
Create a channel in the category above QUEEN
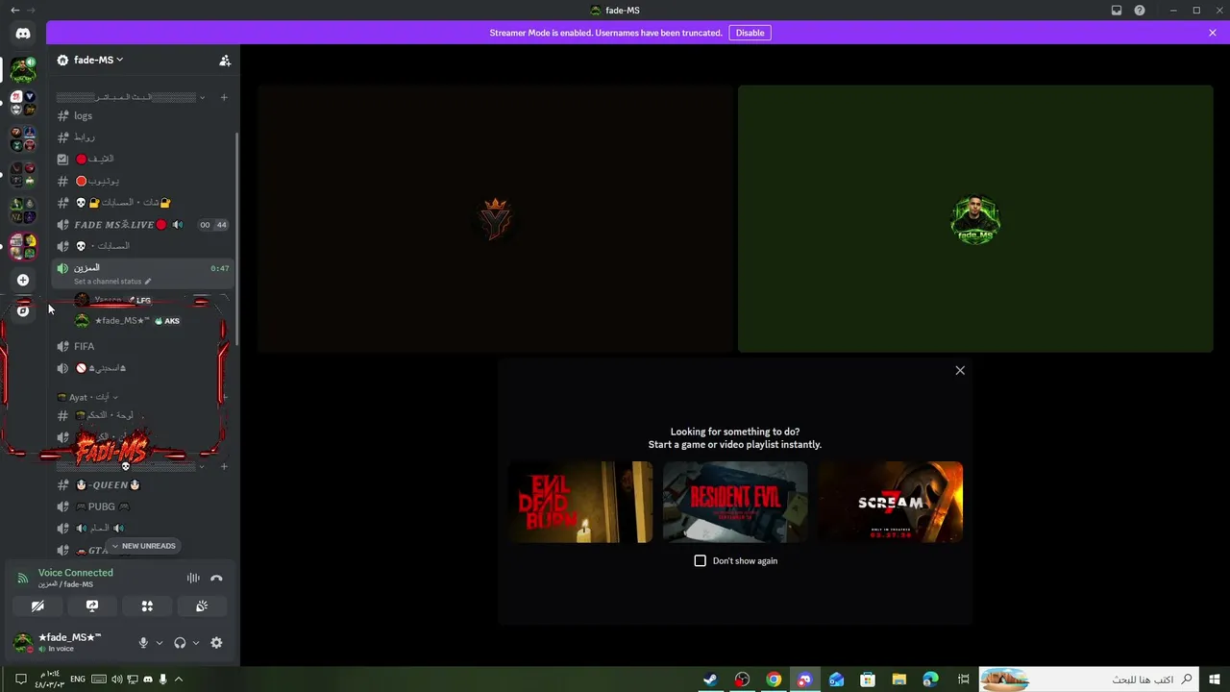point(224,466)
